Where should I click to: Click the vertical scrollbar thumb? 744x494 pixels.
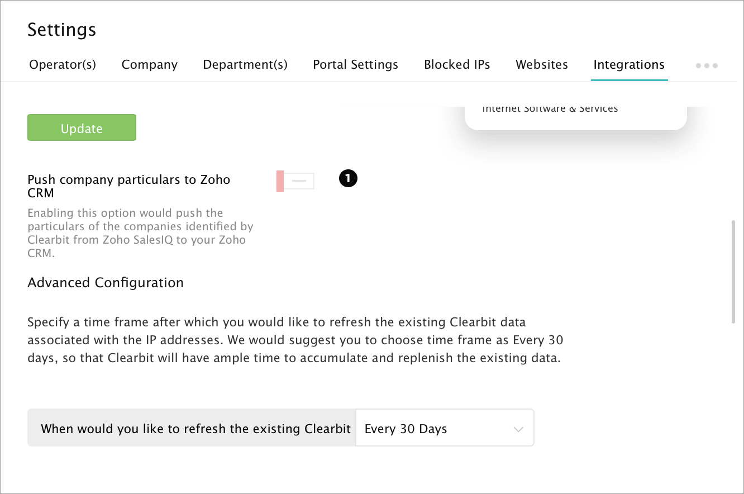734,272
